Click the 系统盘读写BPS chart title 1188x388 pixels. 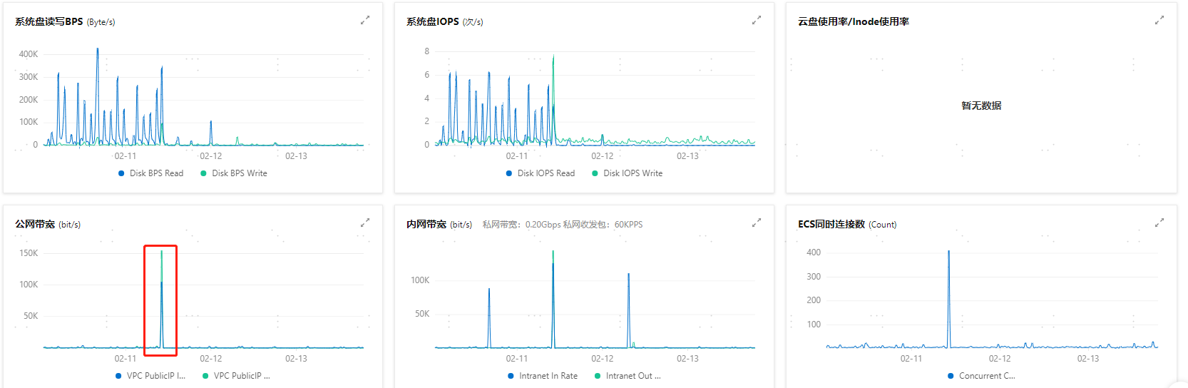click(48, 21)
